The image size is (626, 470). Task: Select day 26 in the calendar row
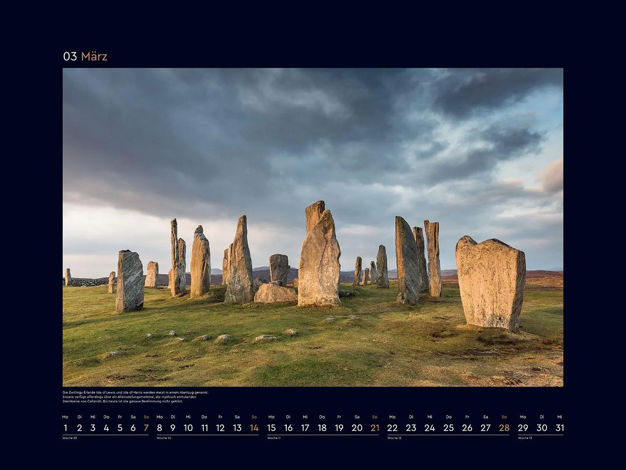coord(467,428)
